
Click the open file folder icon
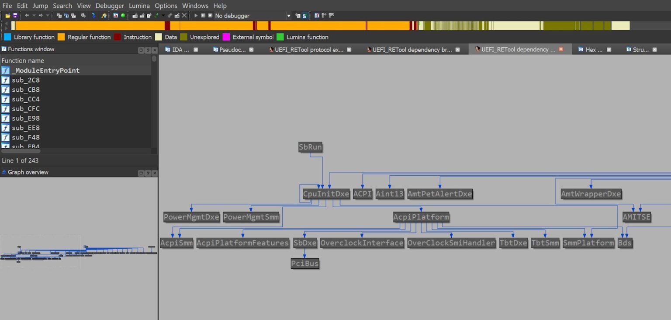click(8, 16)
